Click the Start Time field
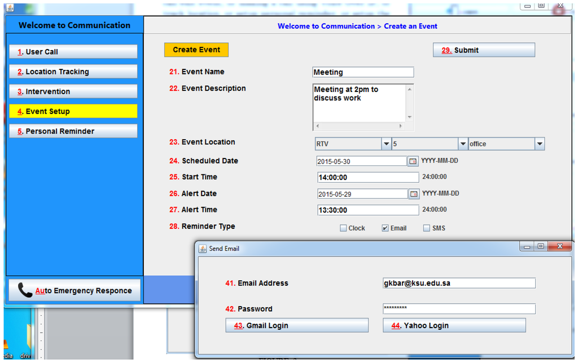The height and width of the screenshot is (362, 578). click(x=368, y=178)
